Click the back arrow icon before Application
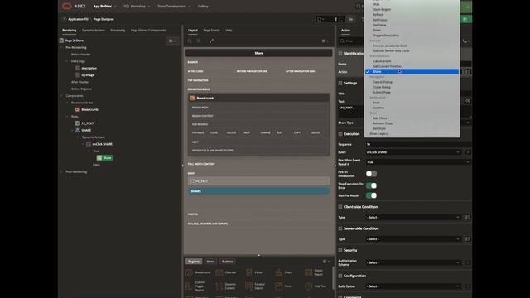530x298 pixels. point(64,19)
